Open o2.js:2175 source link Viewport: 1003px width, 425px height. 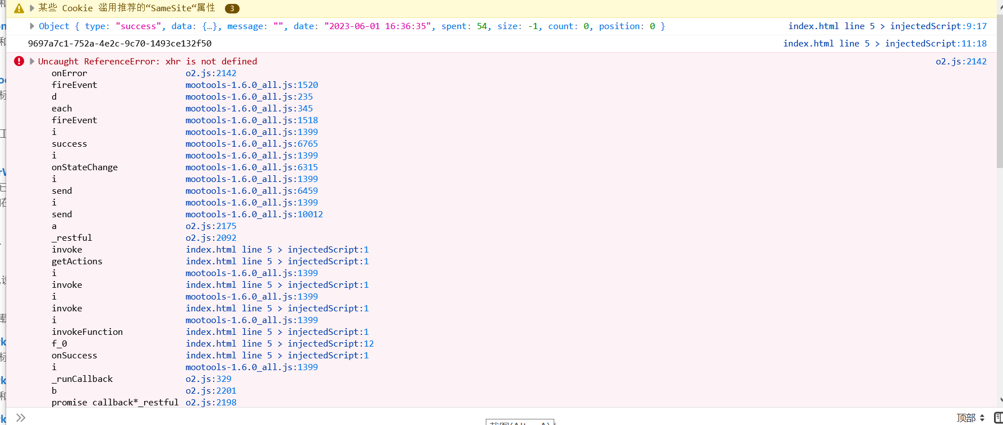pyautogui.click(x=211, y=226)
